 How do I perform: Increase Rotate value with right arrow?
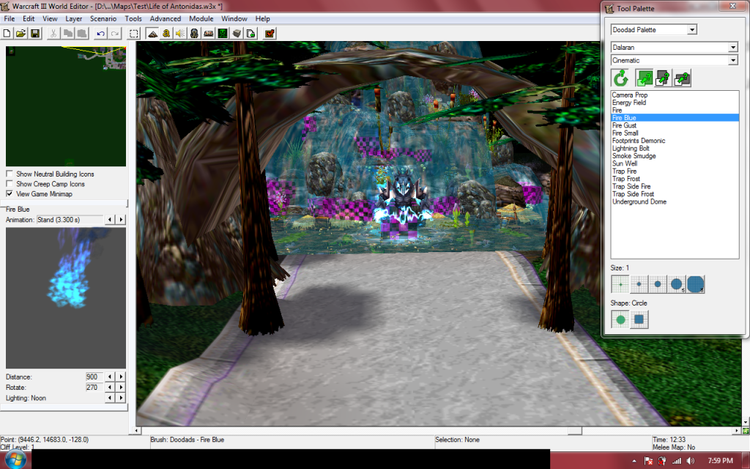click(x=121, y=387)
